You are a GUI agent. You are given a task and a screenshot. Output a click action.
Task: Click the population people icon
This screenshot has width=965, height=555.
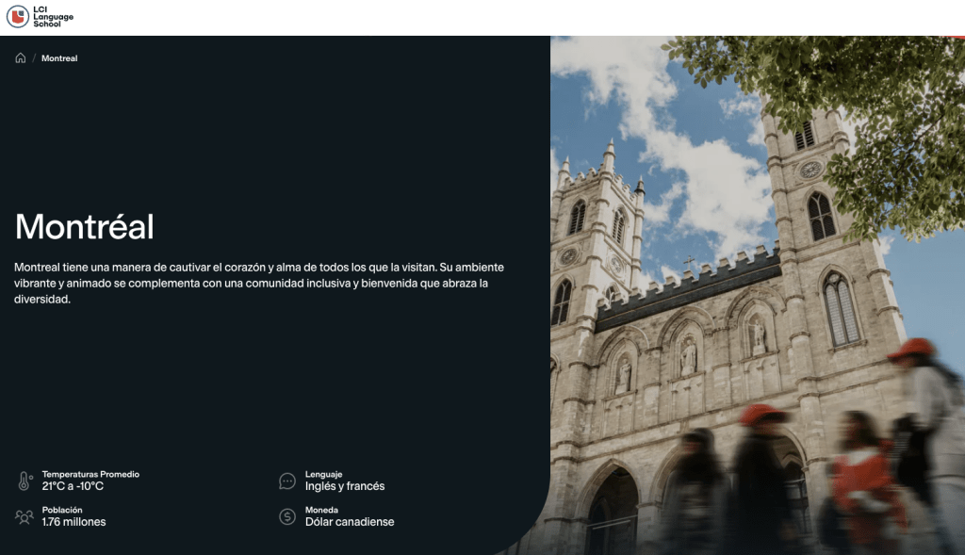pyautogui.click(x=25, y=516)
